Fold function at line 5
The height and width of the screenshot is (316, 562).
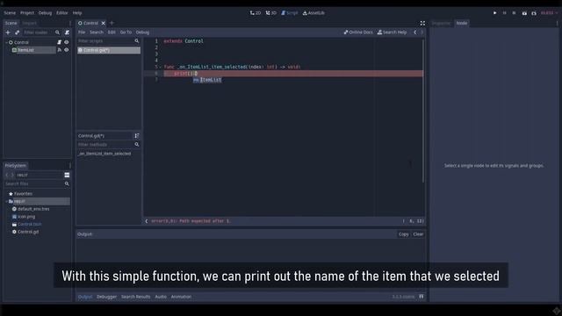point(160,67)
